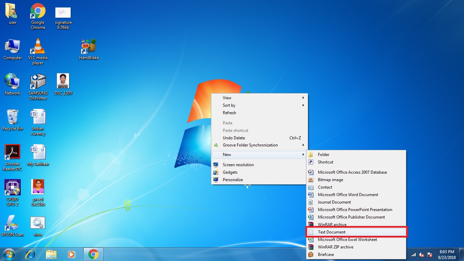Open Screen resolution settings
Image resolution: width=464 pixels, height=261 pixels.
pyautogui.click(x=259, y=165)
